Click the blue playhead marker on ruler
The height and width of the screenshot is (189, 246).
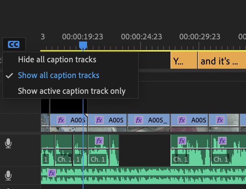pyautogui.click(x=83, y=45)
